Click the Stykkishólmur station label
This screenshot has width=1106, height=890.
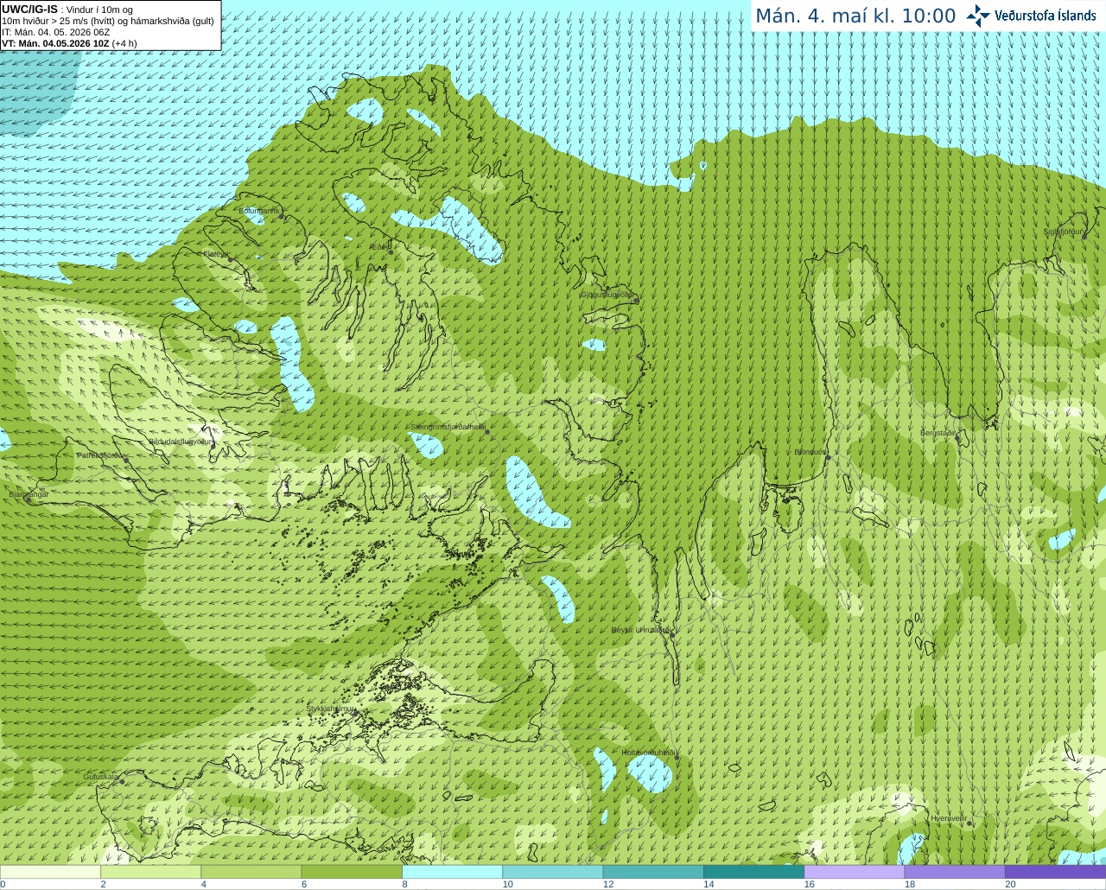[x=331, y=709]
